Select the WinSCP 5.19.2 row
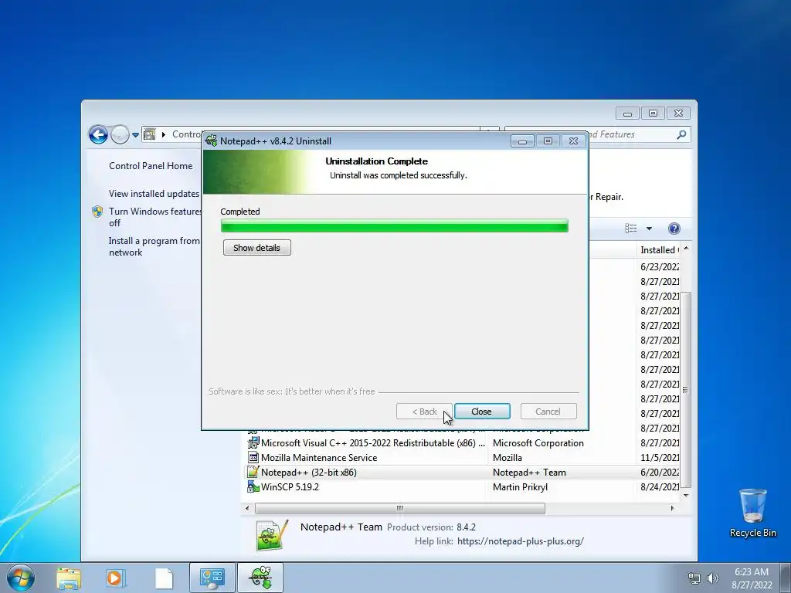791x593 pixels. (462, 487)
